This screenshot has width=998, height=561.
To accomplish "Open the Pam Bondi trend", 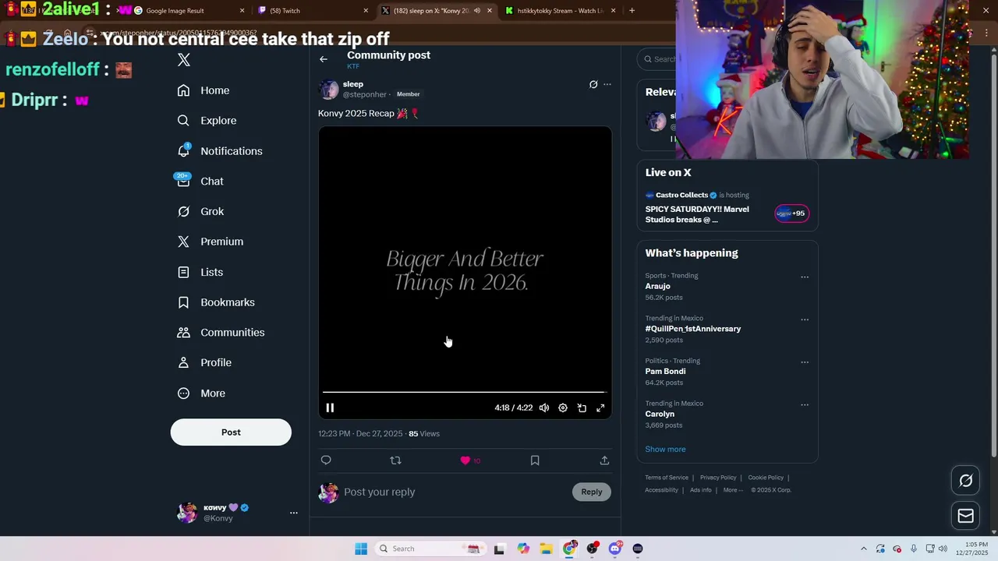I will click(665, 372).
